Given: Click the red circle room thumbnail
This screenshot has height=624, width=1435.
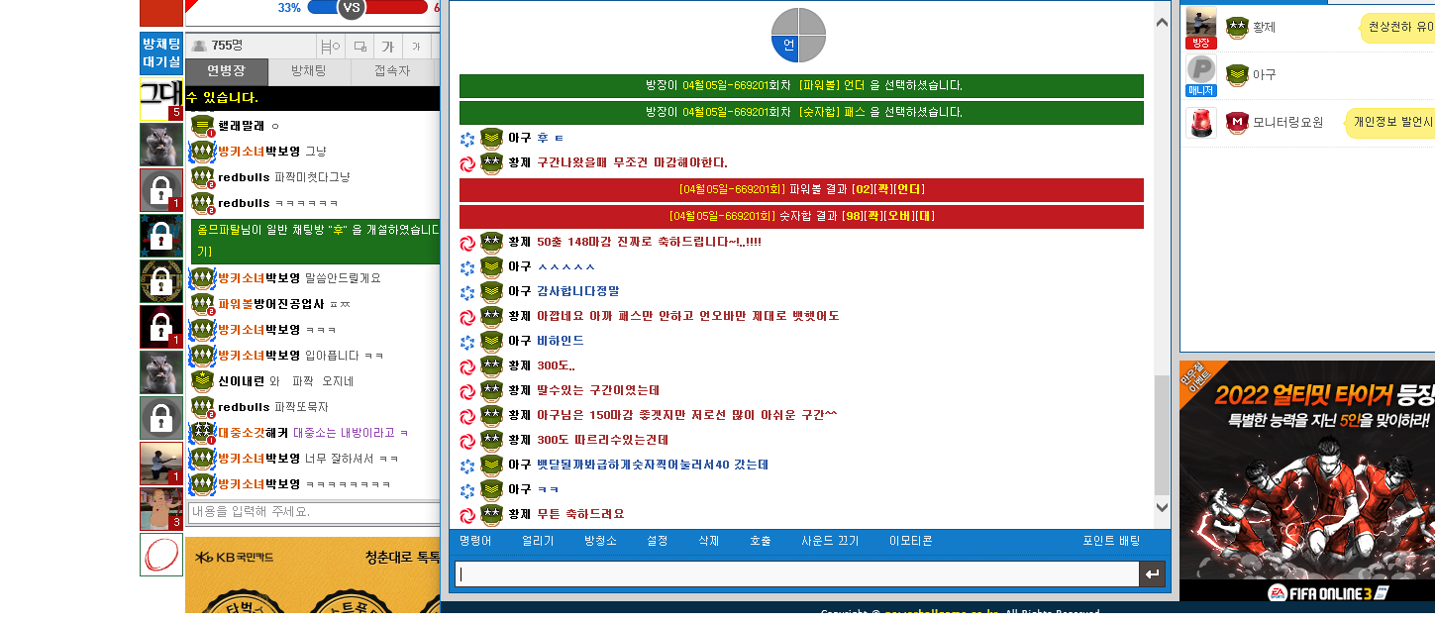Looking at the screenshot, I should point(161,555).
